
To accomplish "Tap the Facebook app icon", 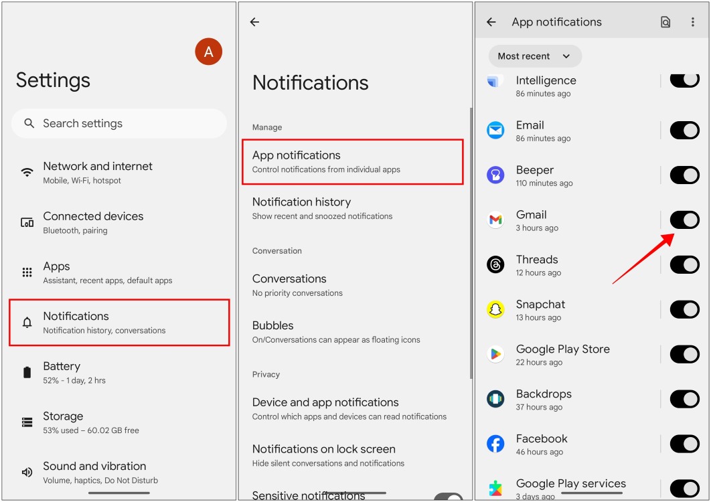I will [x=495, y=444].
